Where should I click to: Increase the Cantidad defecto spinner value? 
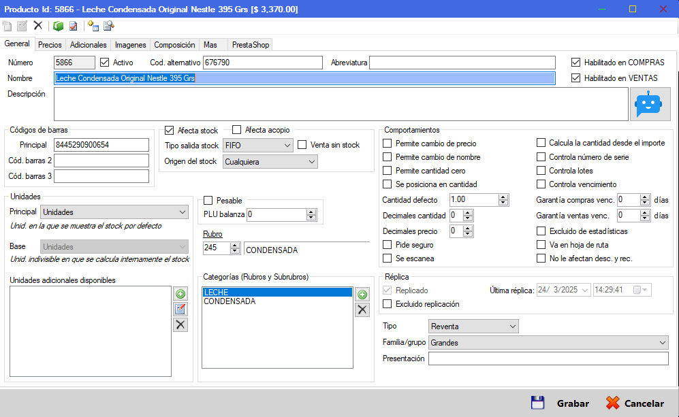pyautogui.click(x=503, y=197)
